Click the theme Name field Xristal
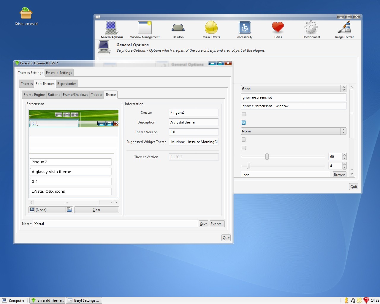Screen dimensions: 380x304 [115, 224]
